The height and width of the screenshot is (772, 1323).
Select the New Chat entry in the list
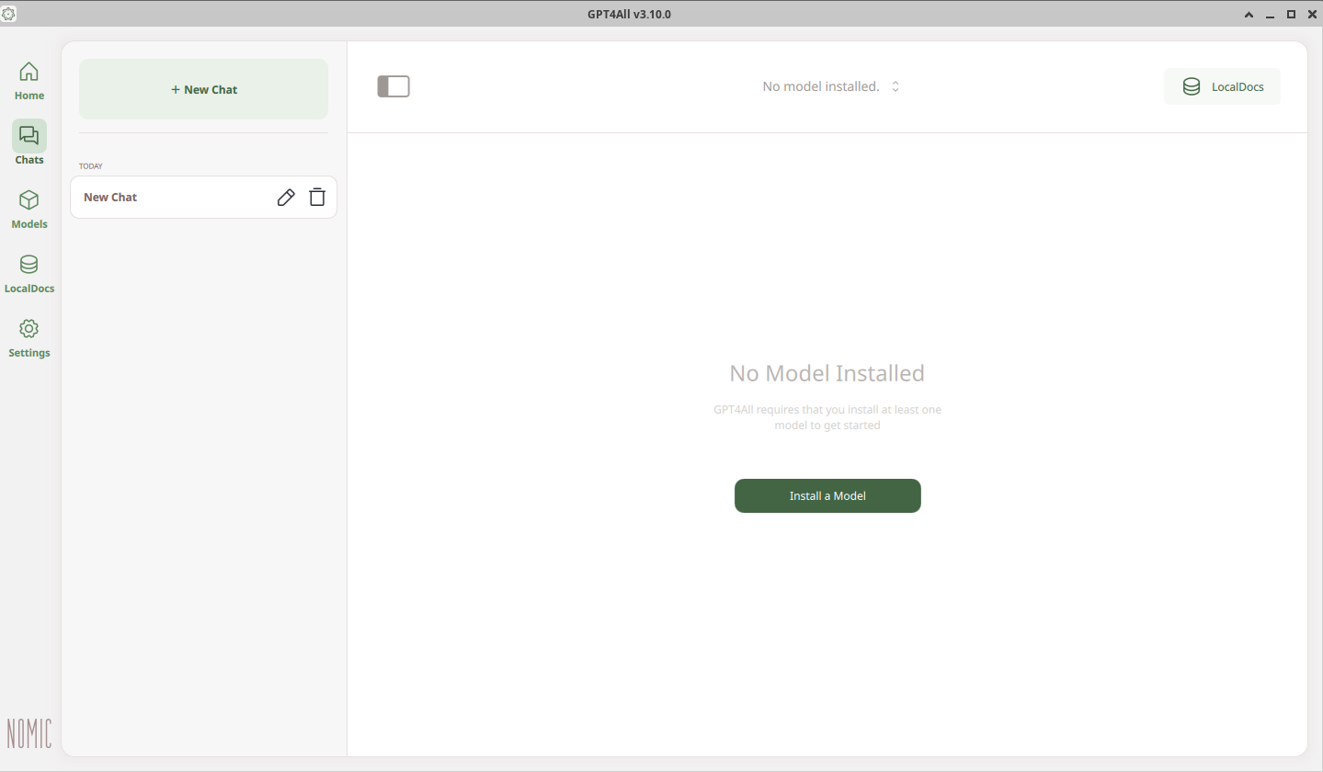coord(203,197)
